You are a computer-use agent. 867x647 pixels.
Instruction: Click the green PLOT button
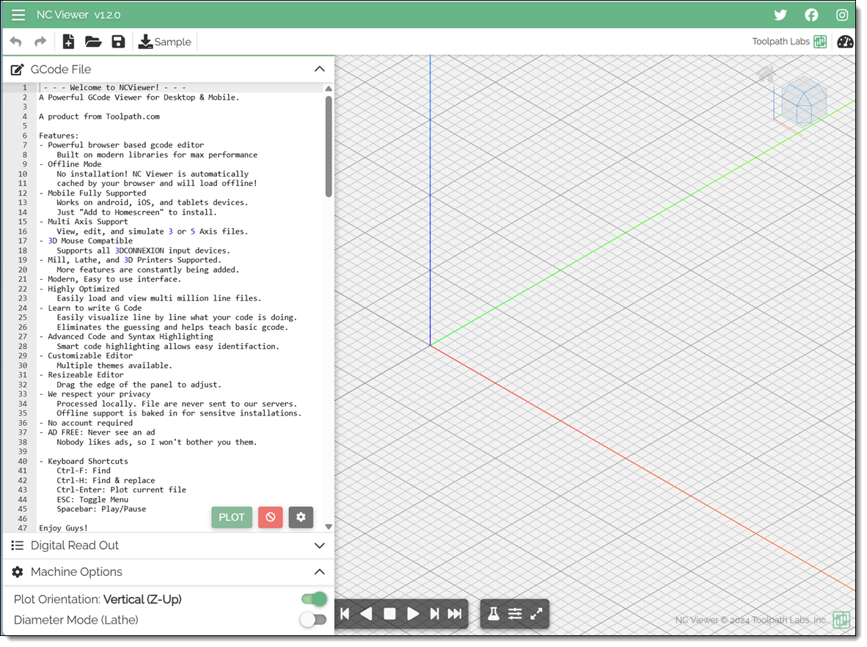coord(232,517)
